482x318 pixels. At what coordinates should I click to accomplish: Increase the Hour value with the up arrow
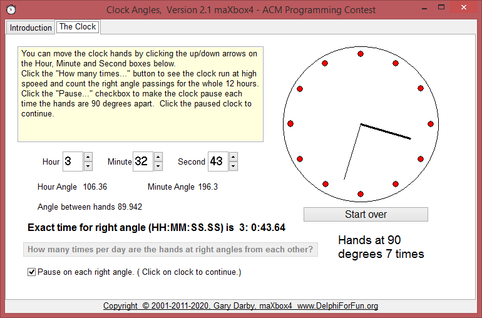point(88,157)
